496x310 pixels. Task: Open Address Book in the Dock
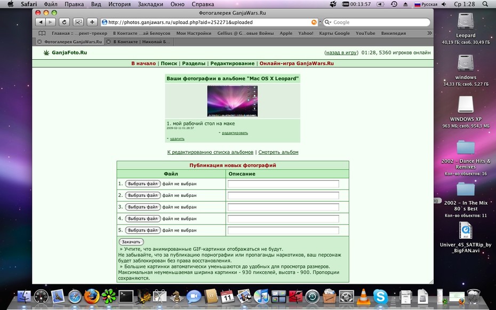tap(211, 297)
